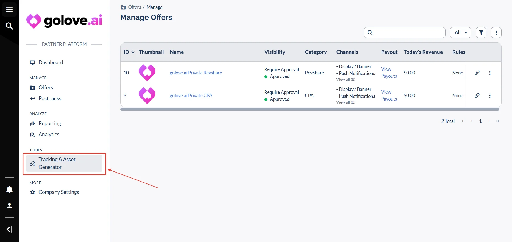Click tracking link icon for Revshare offer

click(477, 73)
